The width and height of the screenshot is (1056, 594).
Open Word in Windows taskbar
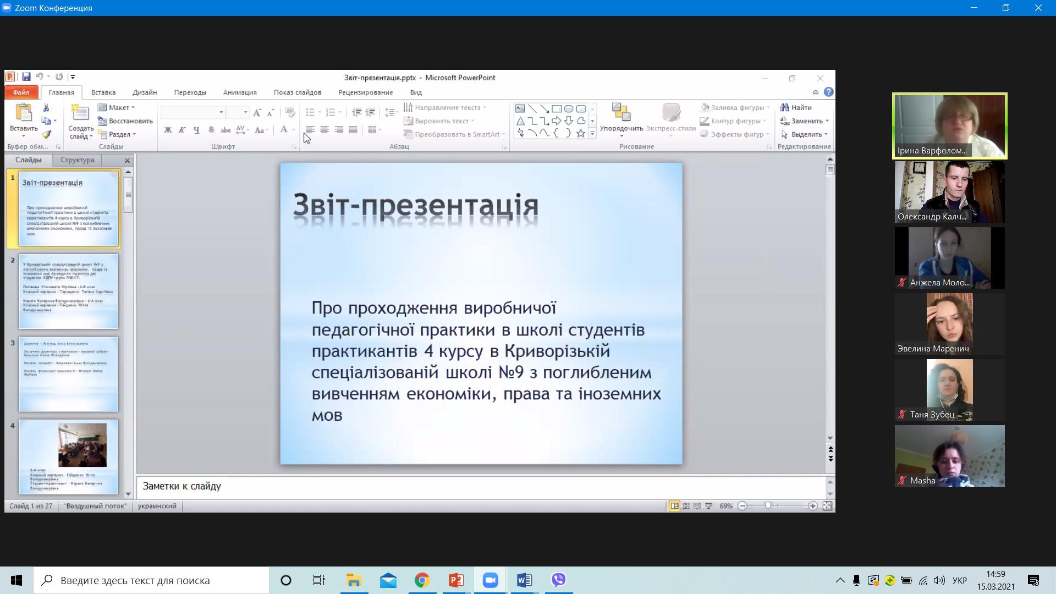[x=524, y=580]
